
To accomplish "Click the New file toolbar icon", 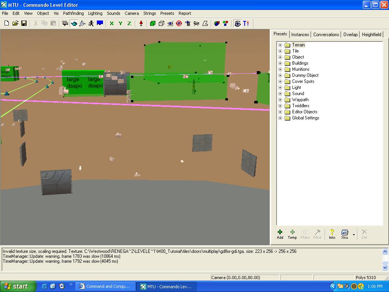I will tap(6, 24).
